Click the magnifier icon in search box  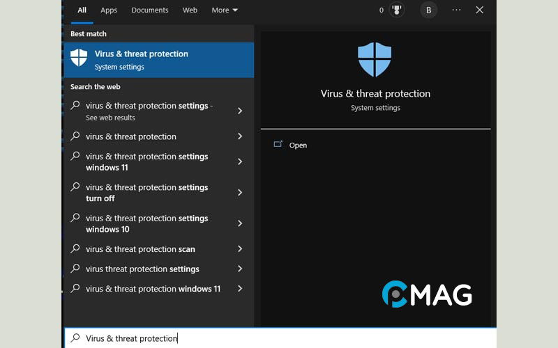[x=75, y=338]
